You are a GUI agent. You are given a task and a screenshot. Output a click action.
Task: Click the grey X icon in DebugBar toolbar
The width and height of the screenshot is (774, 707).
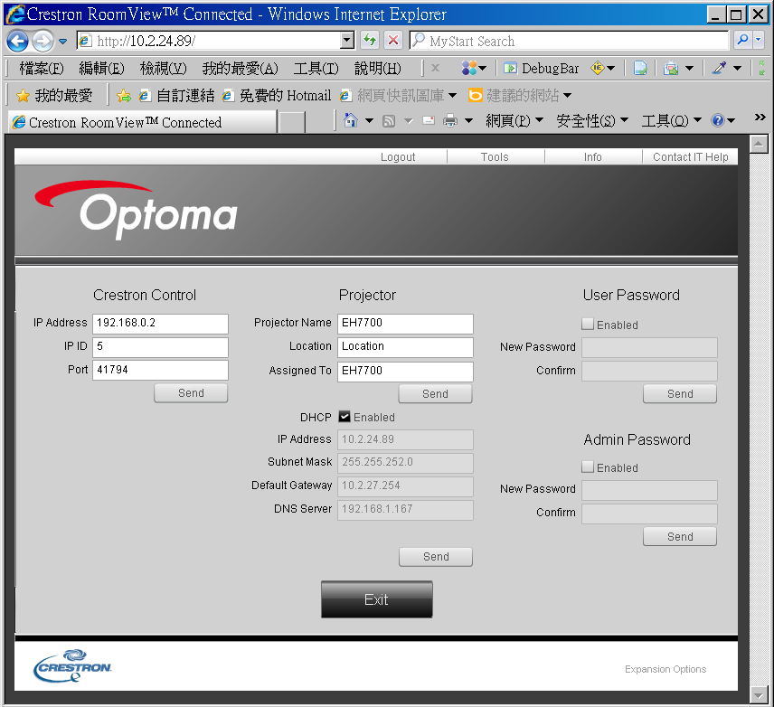[435, 68]
